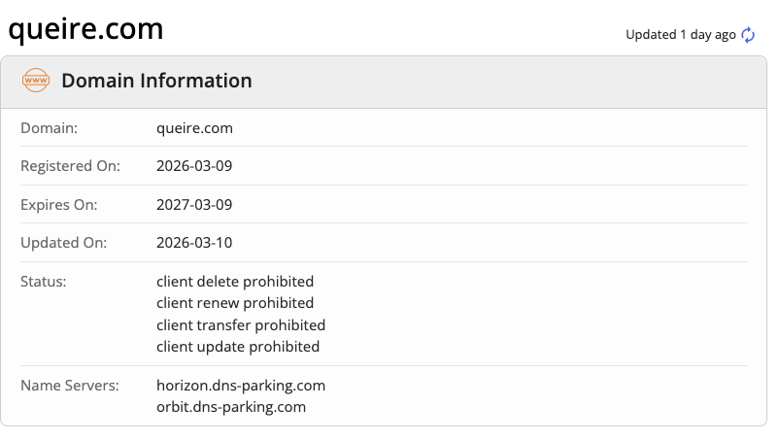The width and height of the screenshot is (779, 441).
Task: Click the refresh icon next to Updated
Action: click(x=748, y=35)
